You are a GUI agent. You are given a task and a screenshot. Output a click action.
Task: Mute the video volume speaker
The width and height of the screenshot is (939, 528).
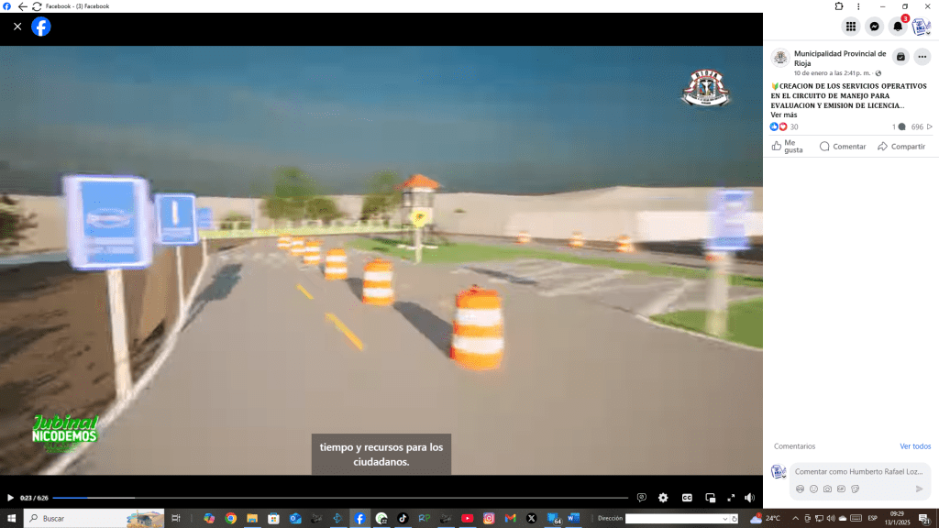[x=749, y=498]
